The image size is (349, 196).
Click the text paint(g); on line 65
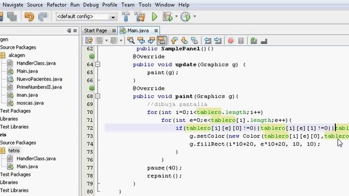(163, 72)
